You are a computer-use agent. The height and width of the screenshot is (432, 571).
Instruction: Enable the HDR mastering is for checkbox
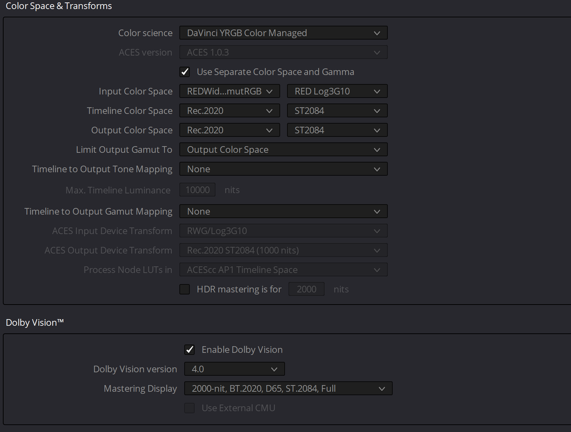pyautogui.click(x=185, y=289)
